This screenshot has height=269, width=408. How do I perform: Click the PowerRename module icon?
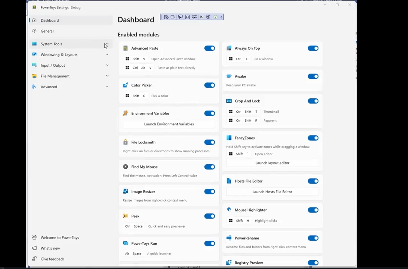click(229, 238)
